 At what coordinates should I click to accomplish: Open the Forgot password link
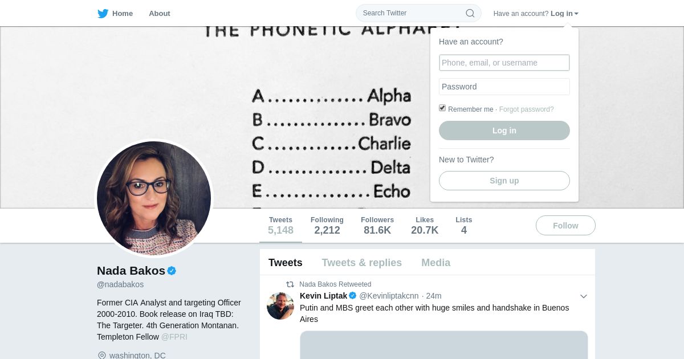pos(526,109)
